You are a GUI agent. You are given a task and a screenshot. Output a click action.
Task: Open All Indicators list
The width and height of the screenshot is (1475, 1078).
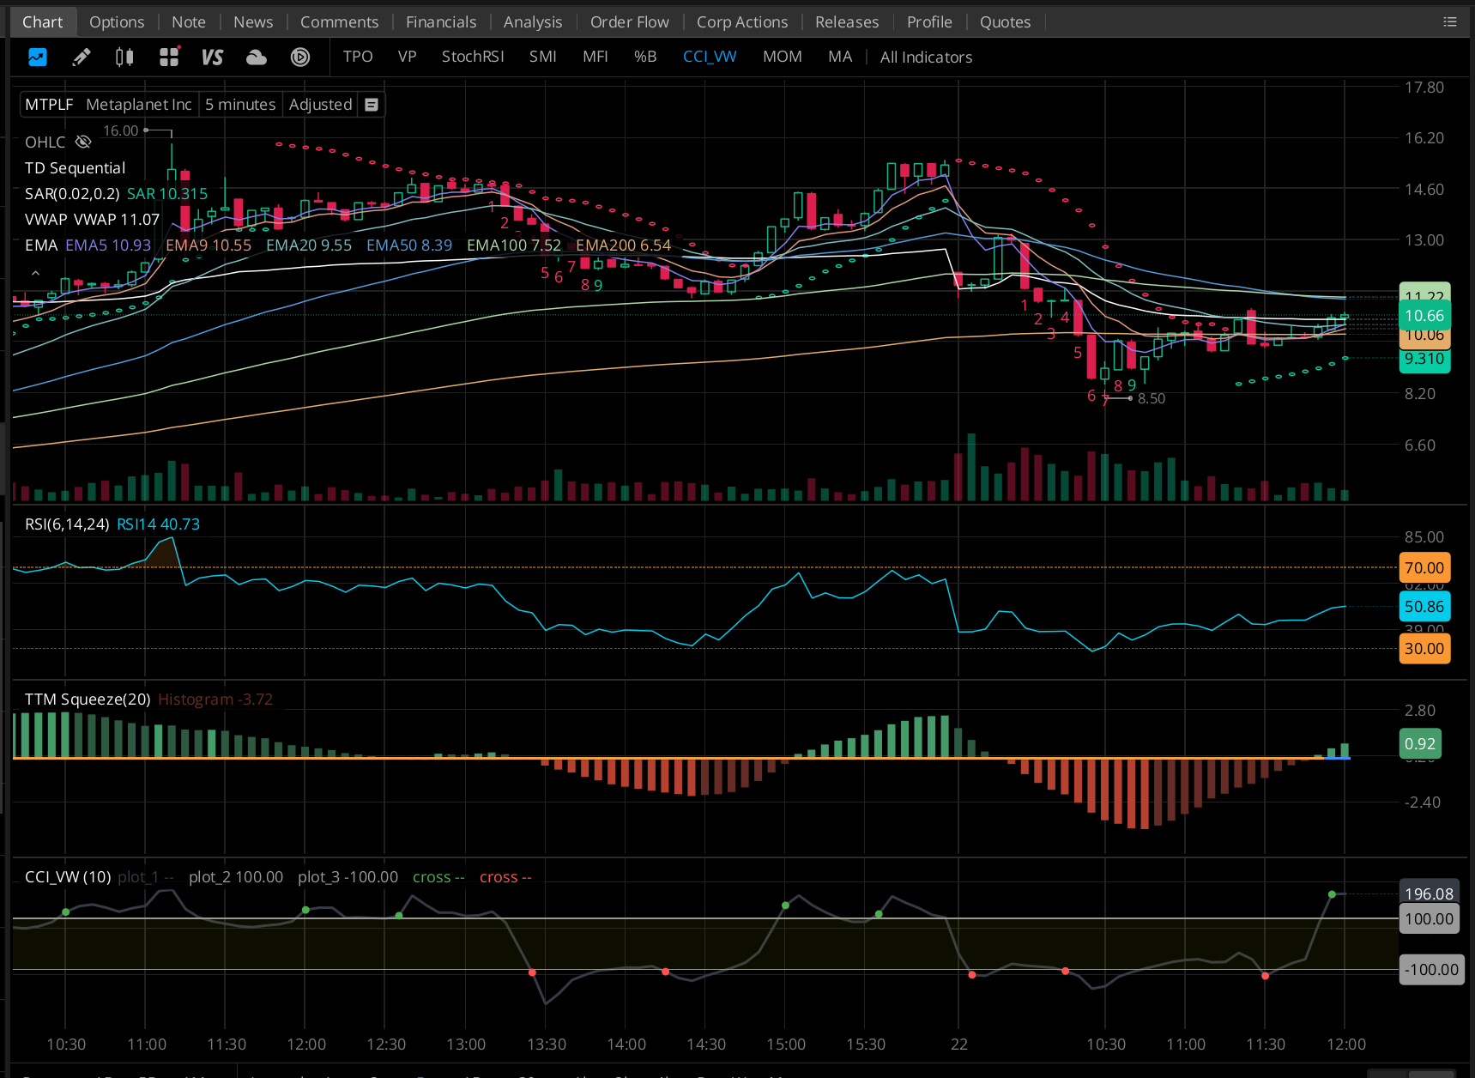[926, 58]
